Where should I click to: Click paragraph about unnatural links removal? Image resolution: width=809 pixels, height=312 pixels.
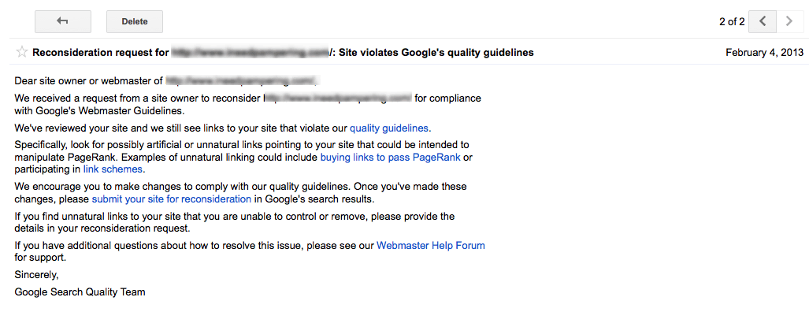(x=235, y=221)
